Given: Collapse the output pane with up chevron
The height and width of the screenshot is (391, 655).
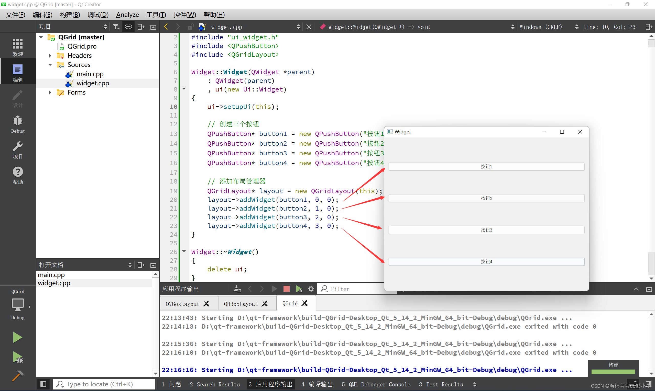Looking at the screenshot, I should (x=636, y=289).
